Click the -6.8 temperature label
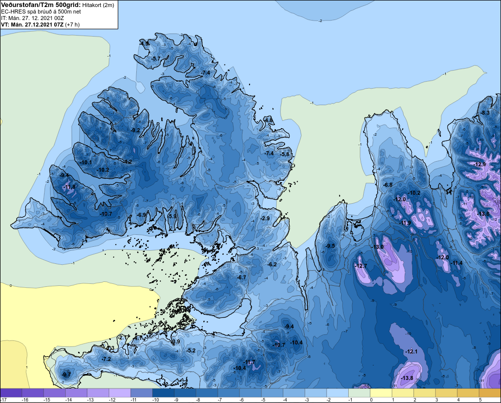 pos(388,185)
